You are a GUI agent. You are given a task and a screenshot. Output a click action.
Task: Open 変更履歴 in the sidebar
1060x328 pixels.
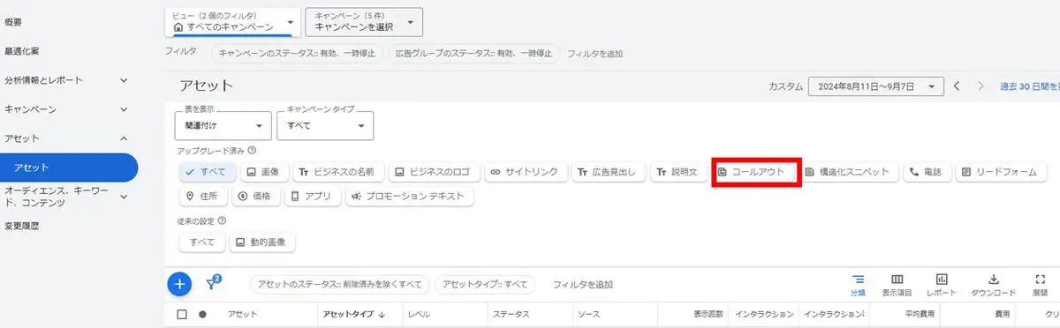pyautogui.click(x=21, y=226)
